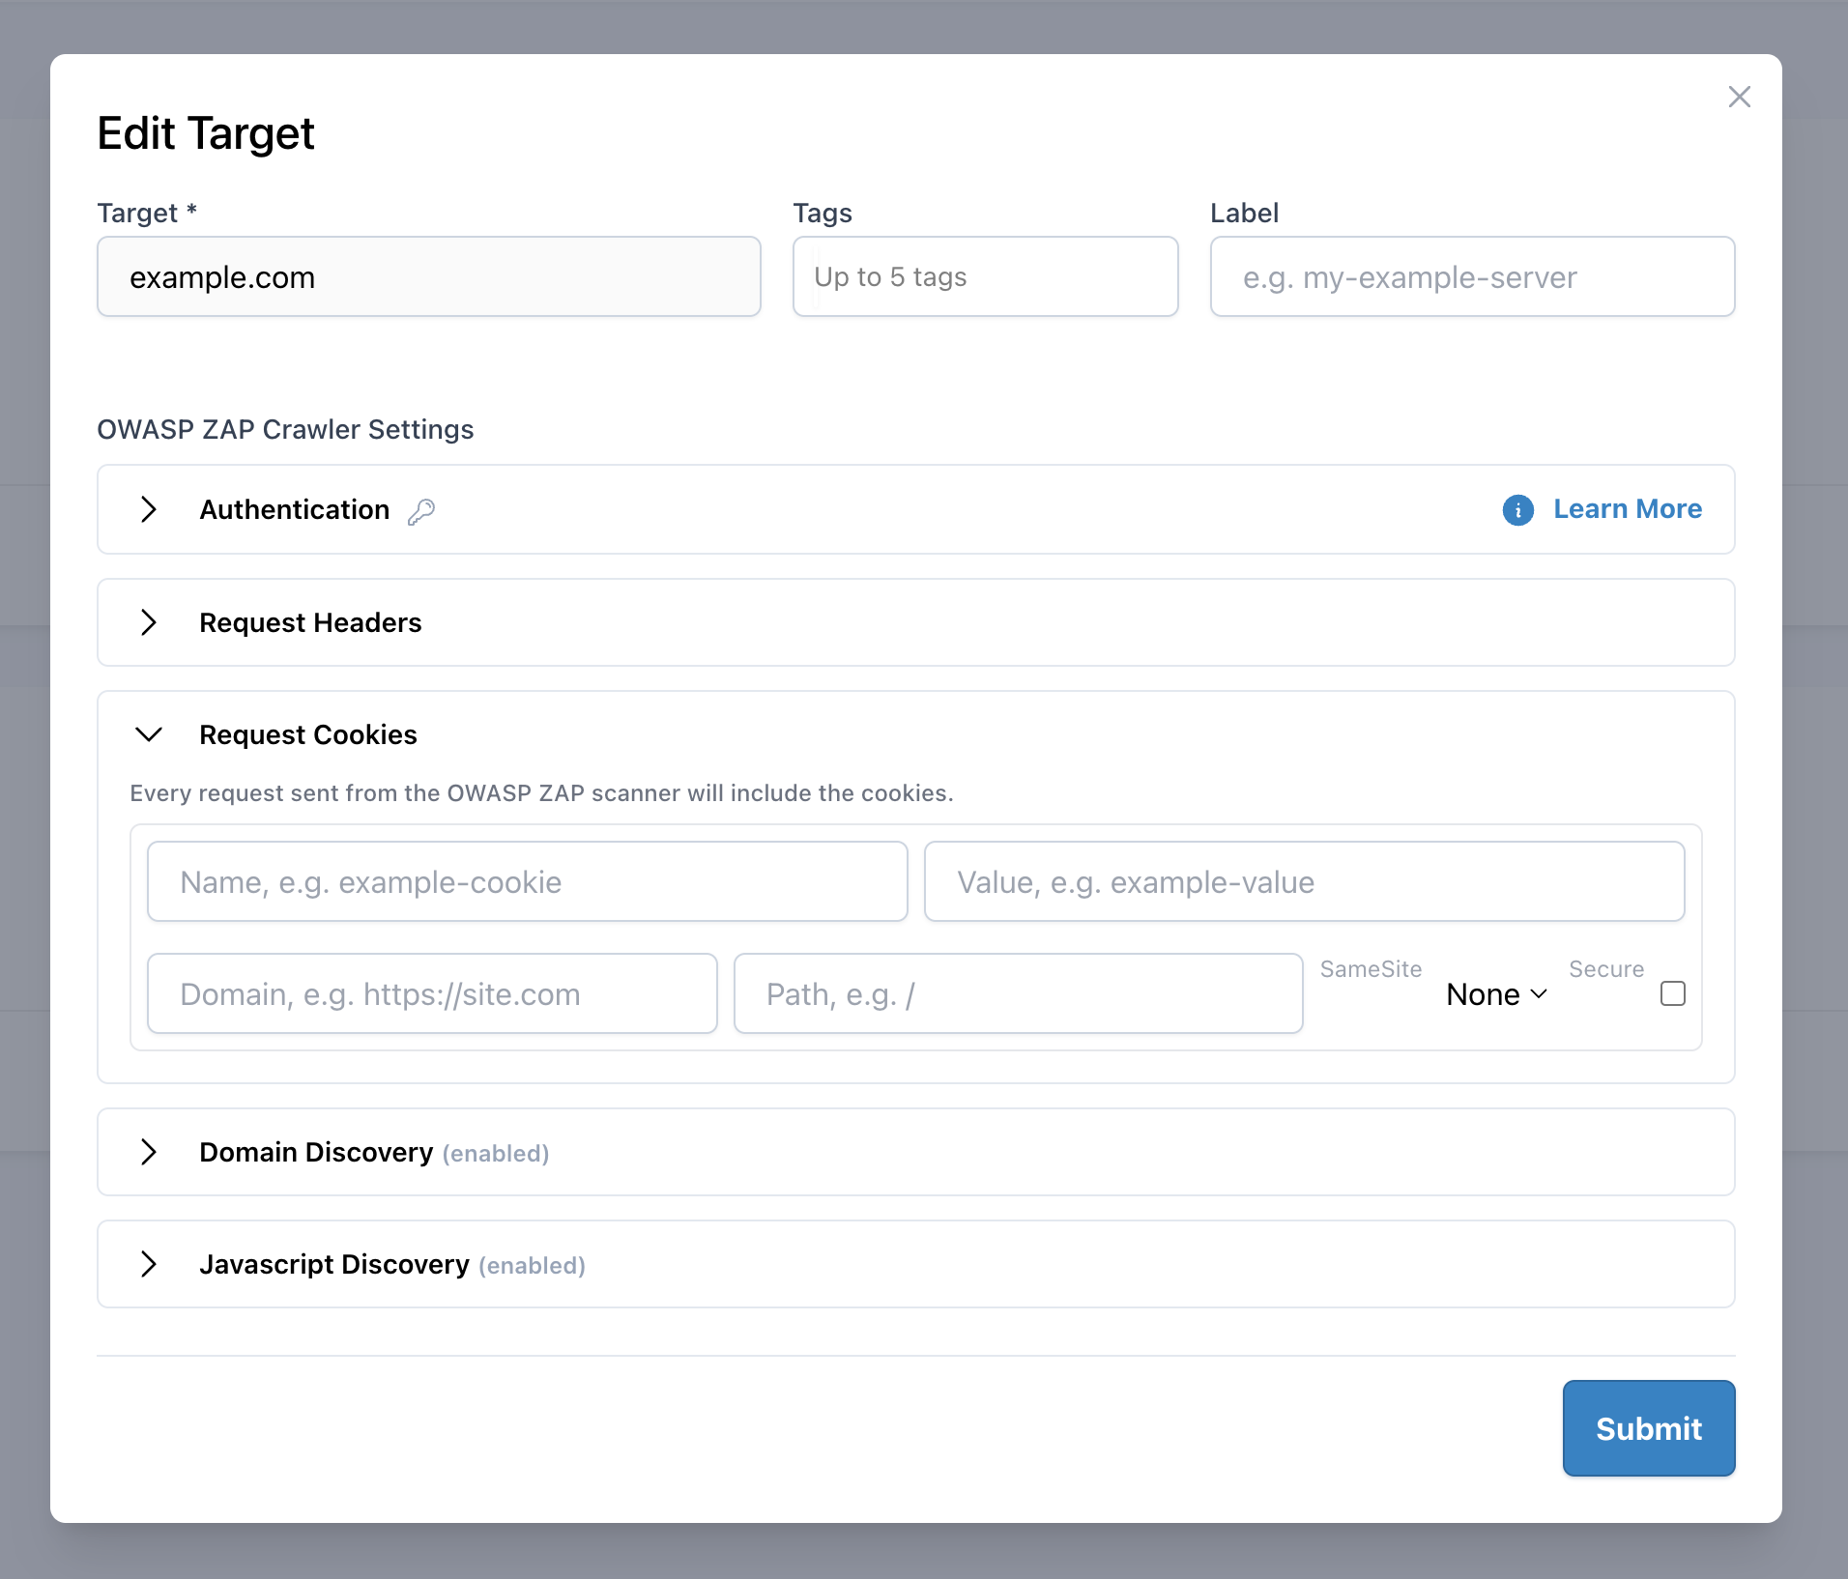Expand the Javascript Discovery section

click(149, 1264)
